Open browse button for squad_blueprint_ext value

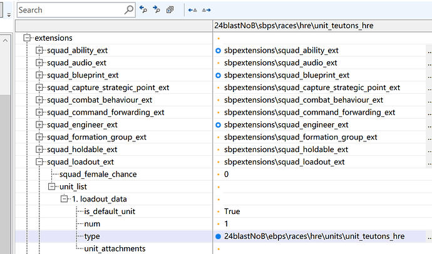coord(429,76)
